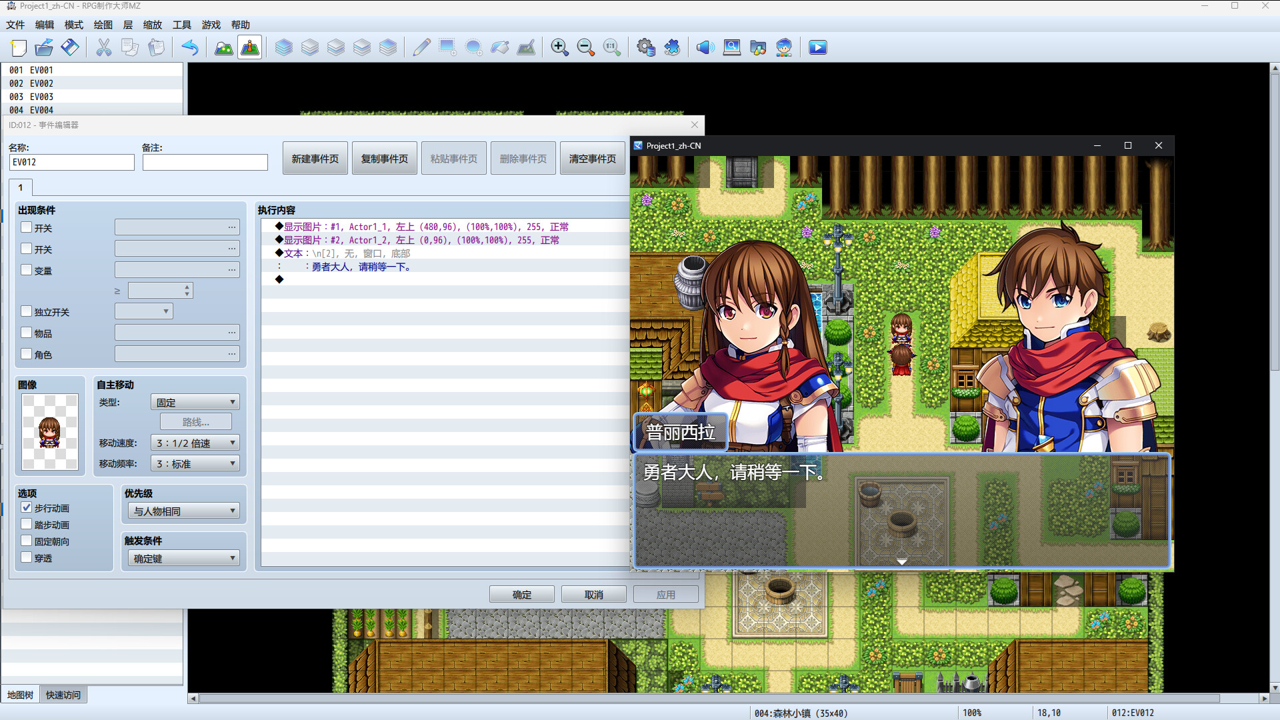Open the 优先级 与人物相同 dropdown
Screen dimensions: 1280x720
coord(184,511)
